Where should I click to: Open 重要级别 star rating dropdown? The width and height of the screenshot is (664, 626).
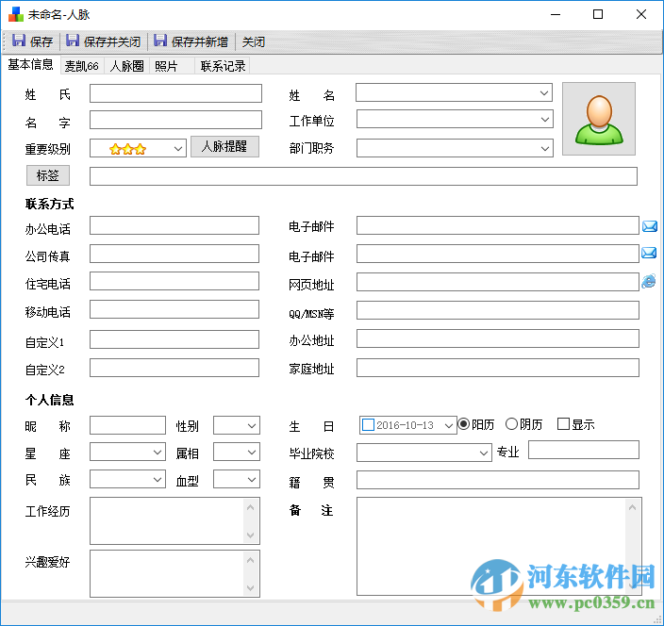(178, 149)
